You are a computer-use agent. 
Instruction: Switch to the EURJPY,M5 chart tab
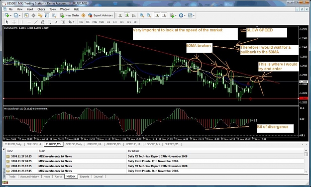[171, 144]
